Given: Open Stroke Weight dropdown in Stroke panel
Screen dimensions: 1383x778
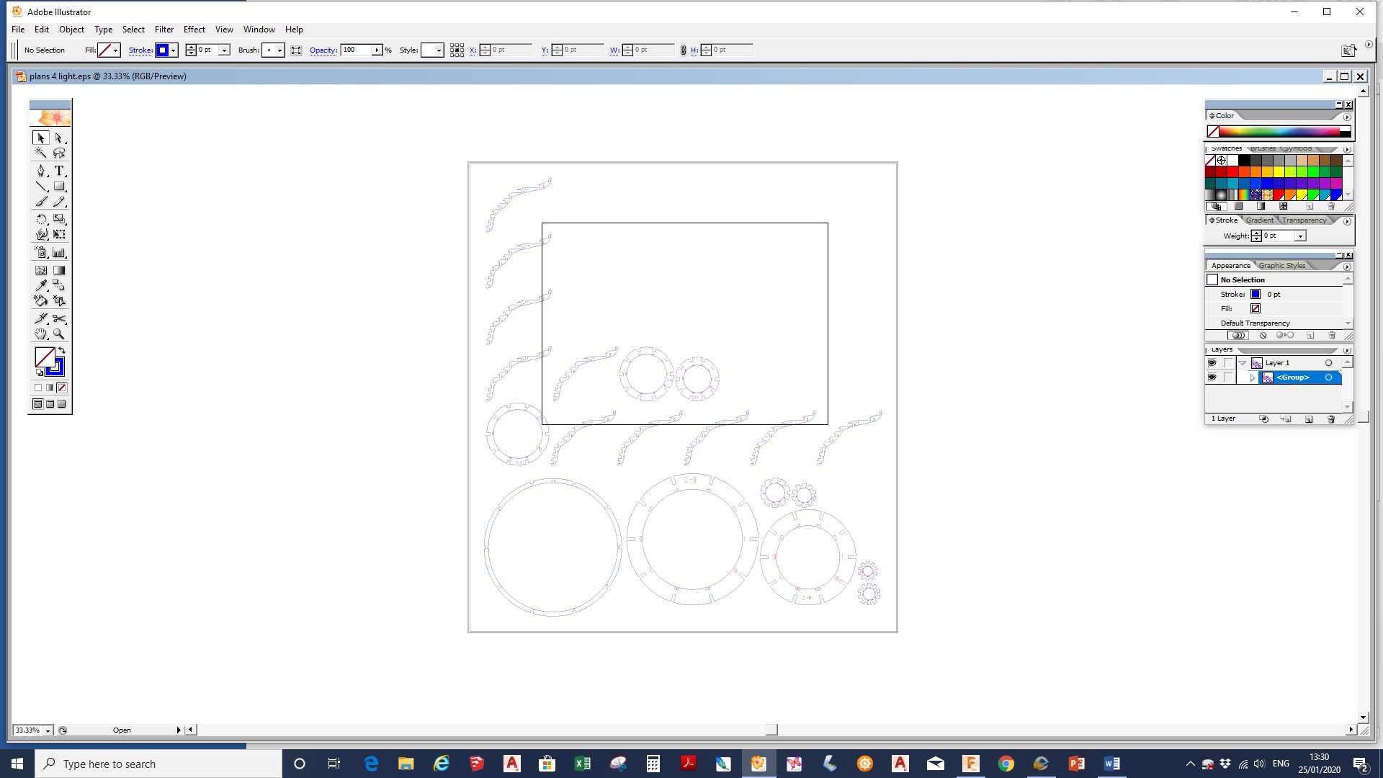Looking at the screenshot, I should pos(1300,236).
